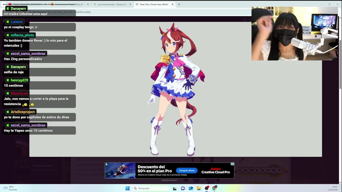Close the NIGHT DANCER YouTube tab
Screen dimensions: 342x192
(45, 4)
